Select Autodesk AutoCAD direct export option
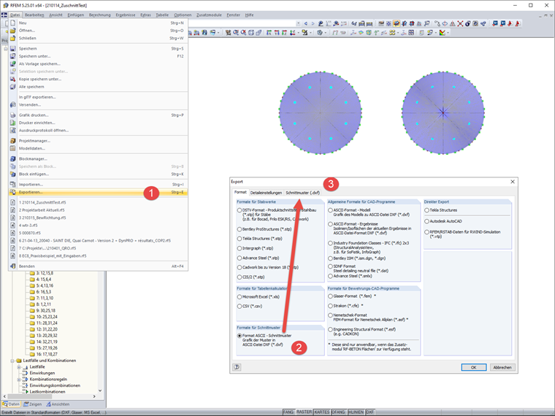Viewport: 555px width, 416px height. click(427, 221)
